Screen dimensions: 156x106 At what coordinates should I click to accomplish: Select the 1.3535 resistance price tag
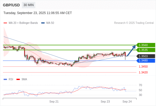click(x=146, y=50)
